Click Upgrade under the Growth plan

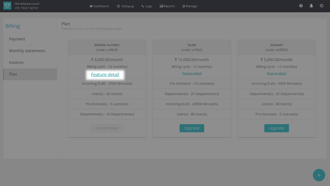point(276,128)
